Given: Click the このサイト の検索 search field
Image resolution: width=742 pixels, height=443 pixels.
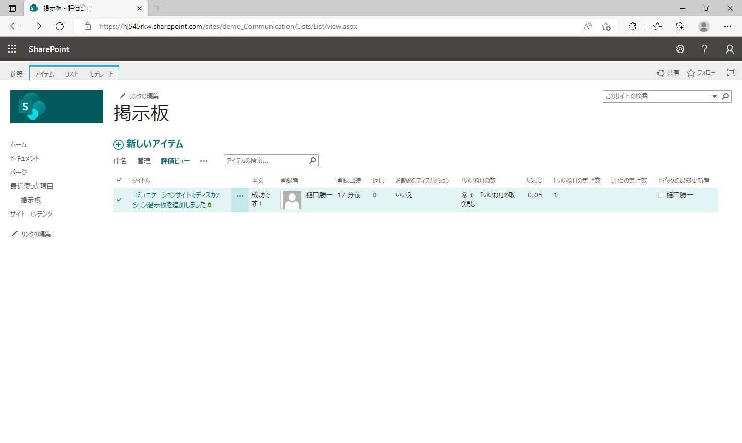Looking at the screenshot, I should [x=656, y=96].
